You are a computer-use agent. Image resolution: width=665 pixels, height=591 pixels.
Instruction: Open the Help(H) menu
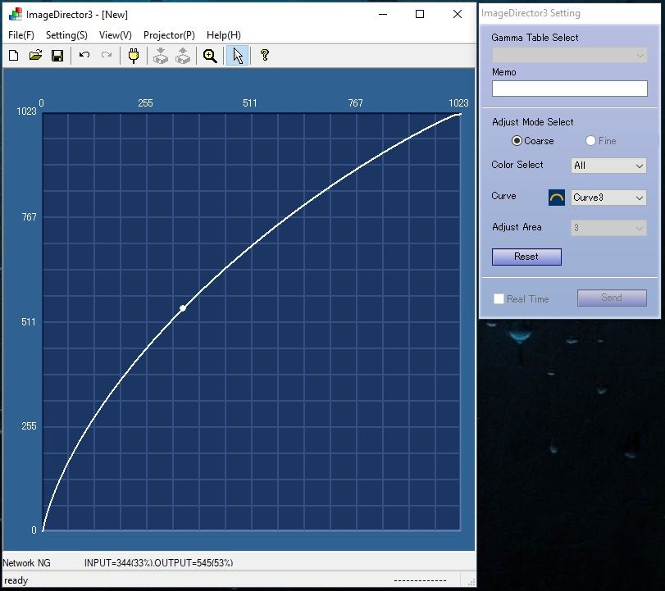tap(224, 35)
